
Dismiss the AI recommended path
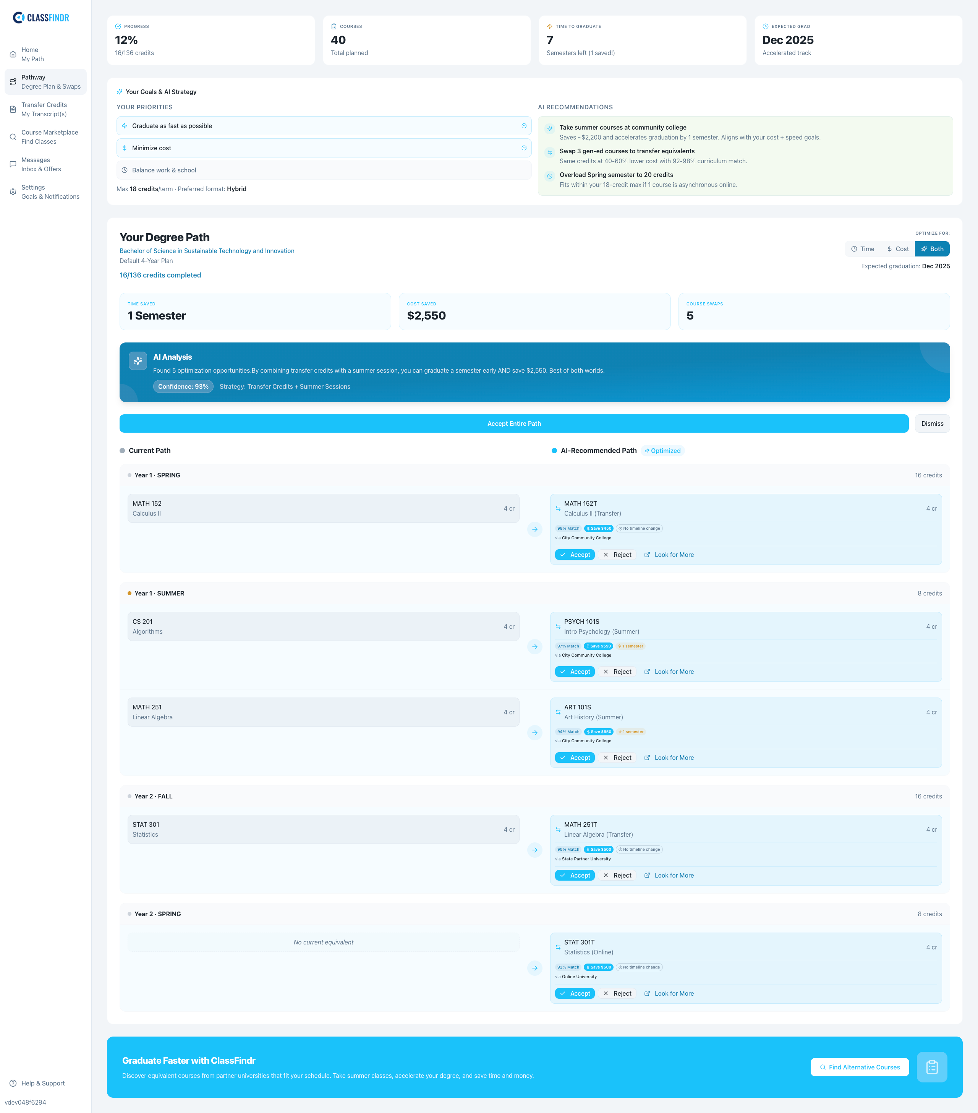pyautogui.click(x=932, y=423)
